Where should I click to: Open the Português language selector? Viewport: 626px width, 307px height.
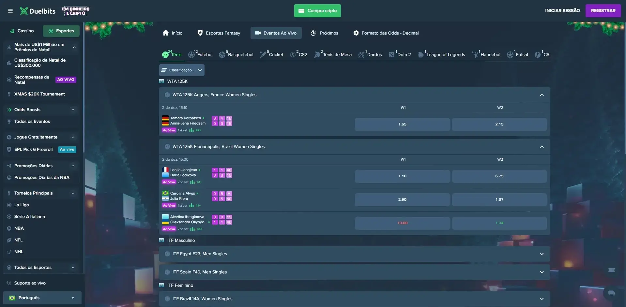pos(42,298)
